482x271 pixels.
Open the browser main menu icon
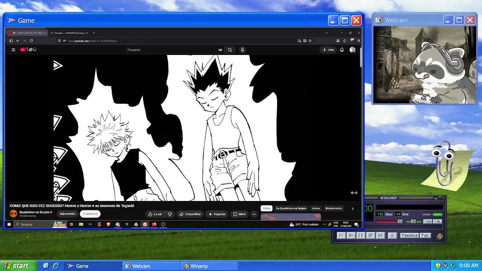pyautogui.click(x=358, y=41)
